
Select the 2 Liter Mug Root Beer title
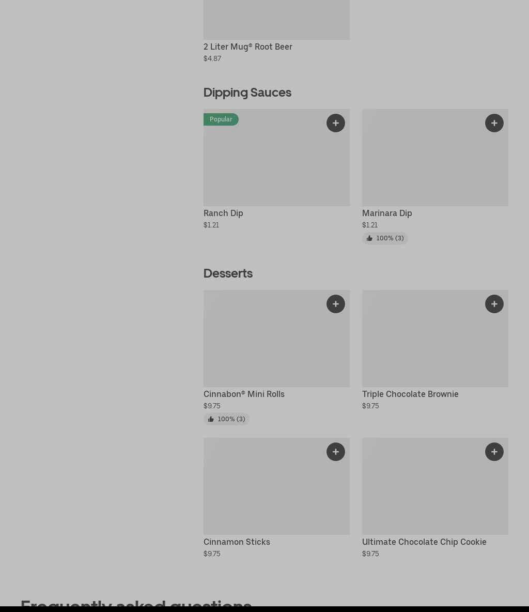[x=248, y=47]
